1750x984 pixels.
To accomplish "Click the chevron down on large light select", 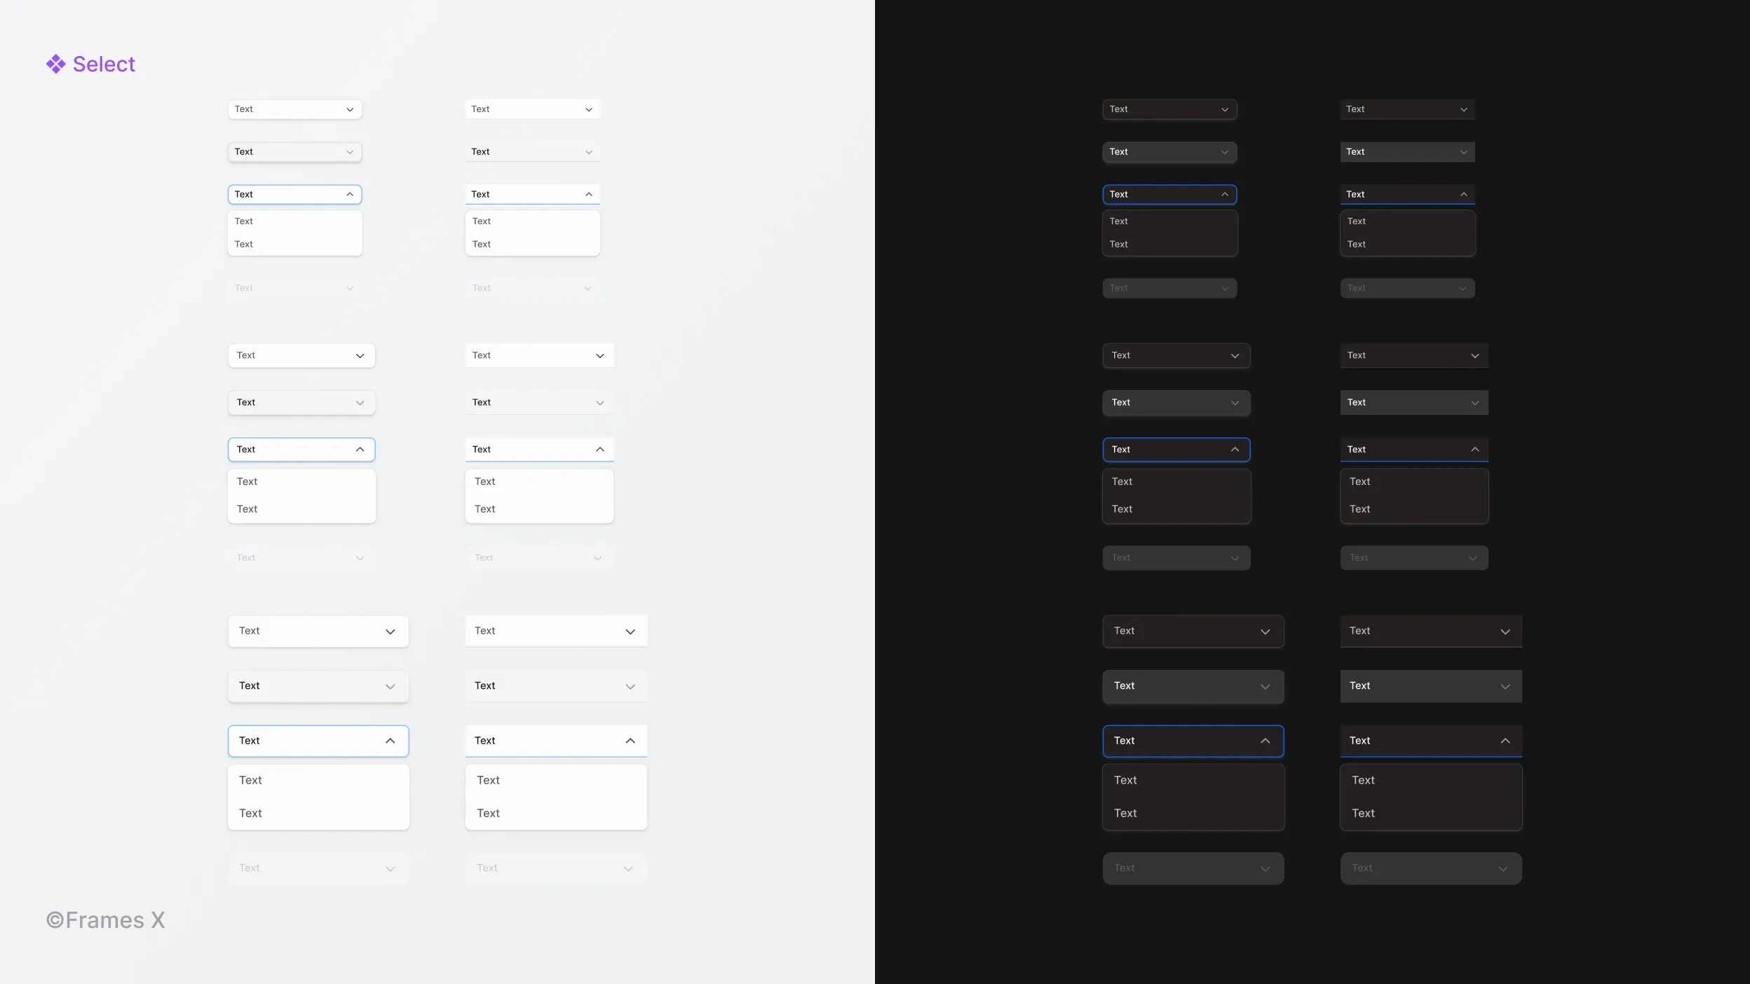I will point(389,631).
